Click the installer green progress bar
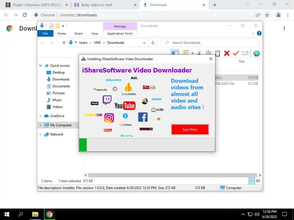Screen dimensions: 294x220 [x=83, y=145]
